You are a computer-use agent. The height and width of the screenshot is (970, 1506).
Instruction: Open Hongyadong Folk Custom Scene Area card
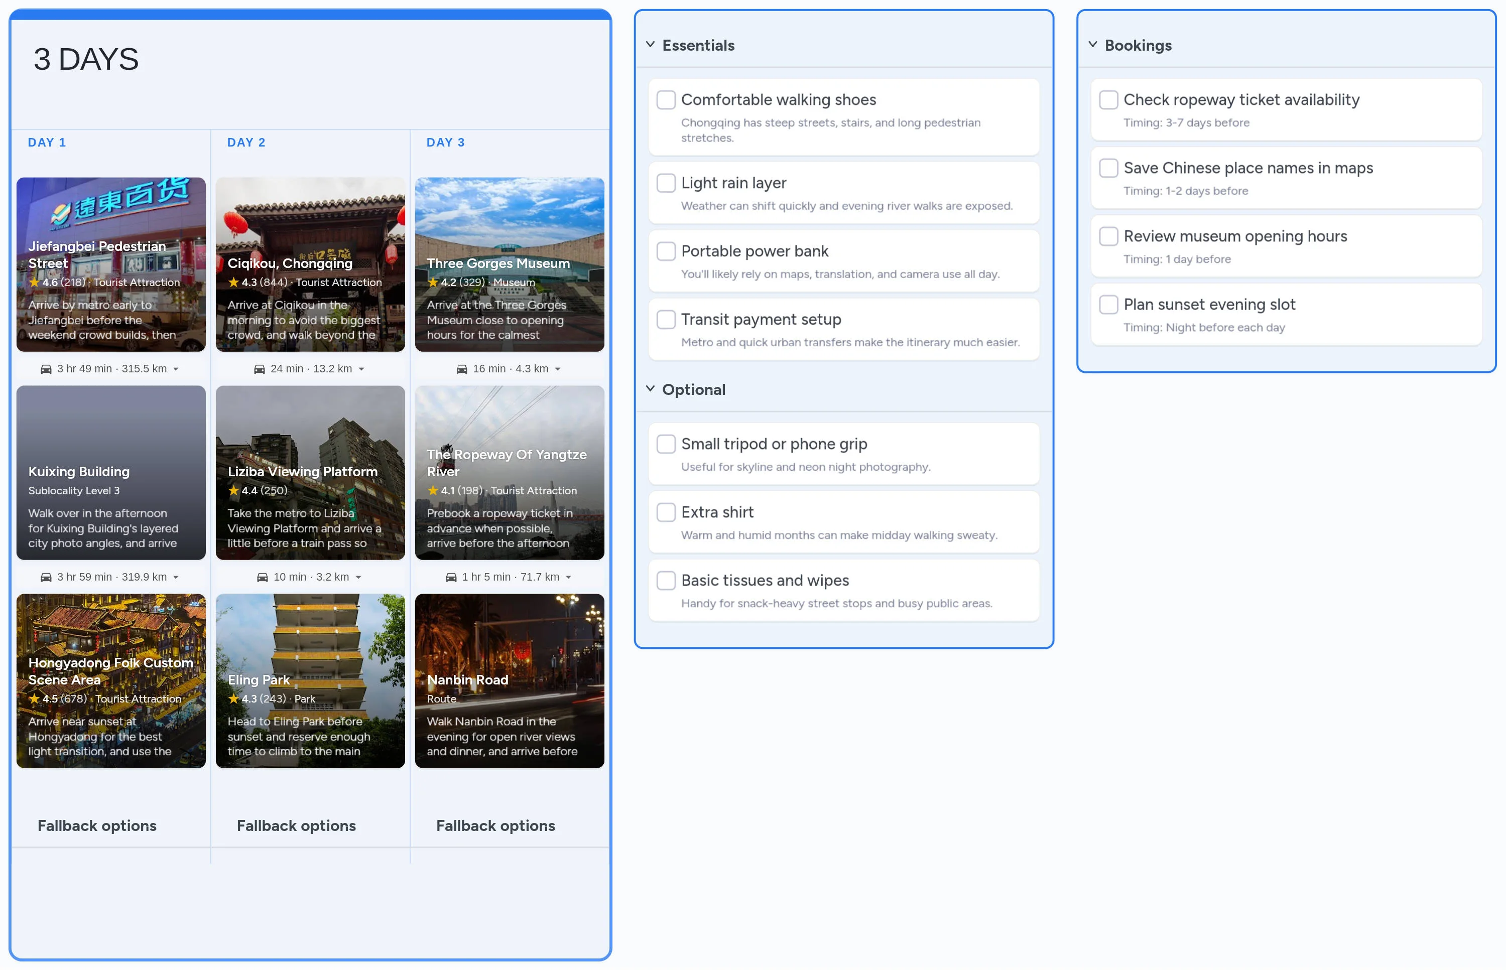point(111,680)
